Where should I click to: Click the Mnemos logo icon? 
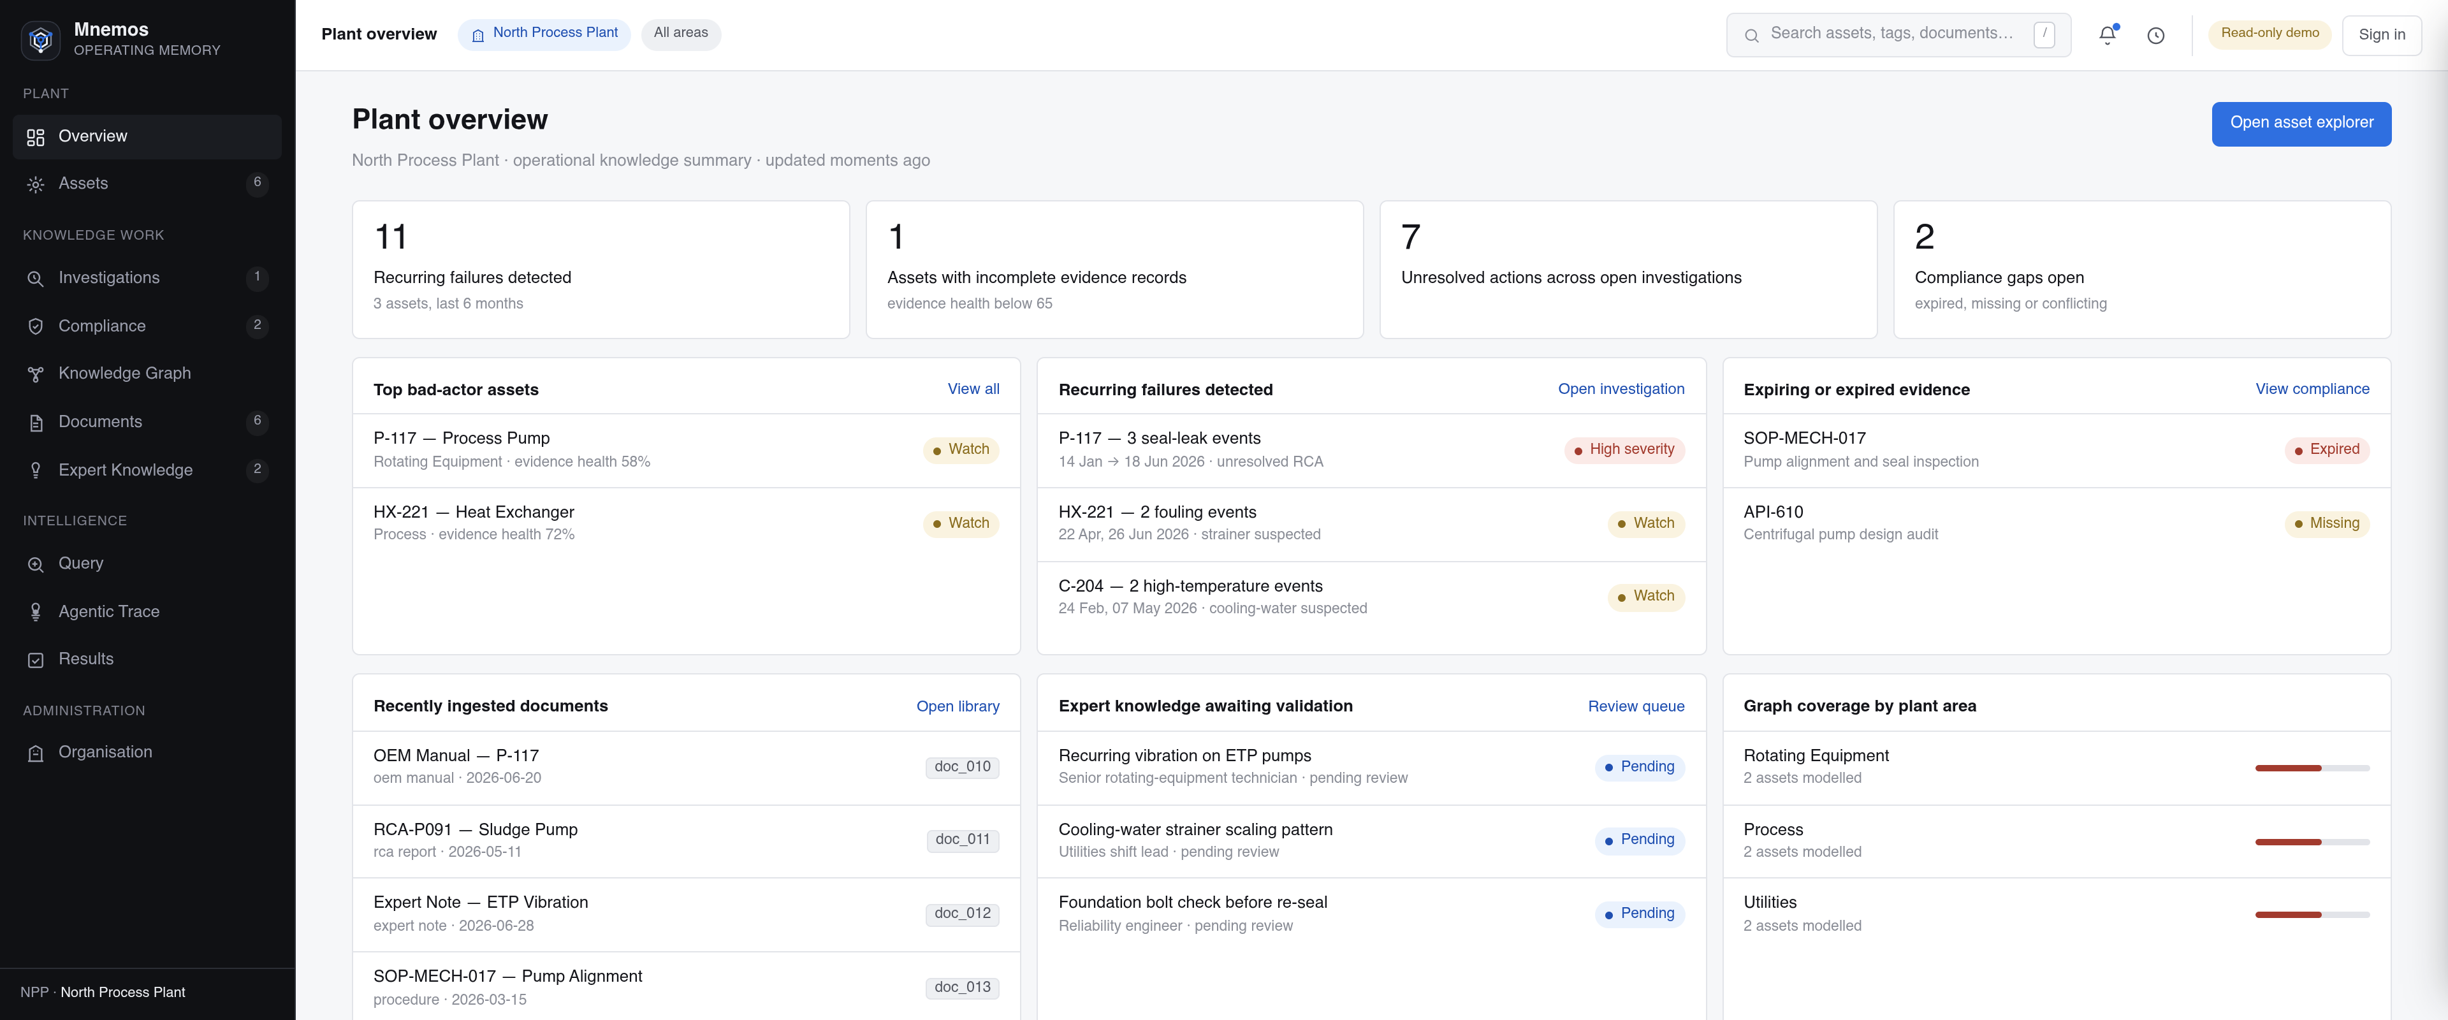(41, 39)
